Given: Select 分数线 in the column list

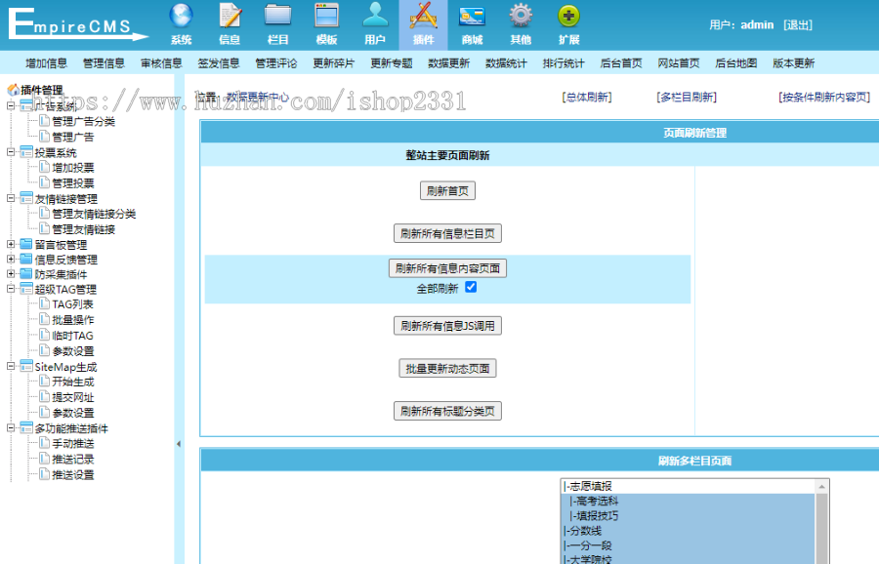Looking at the screenshot, I should (688, 531).
